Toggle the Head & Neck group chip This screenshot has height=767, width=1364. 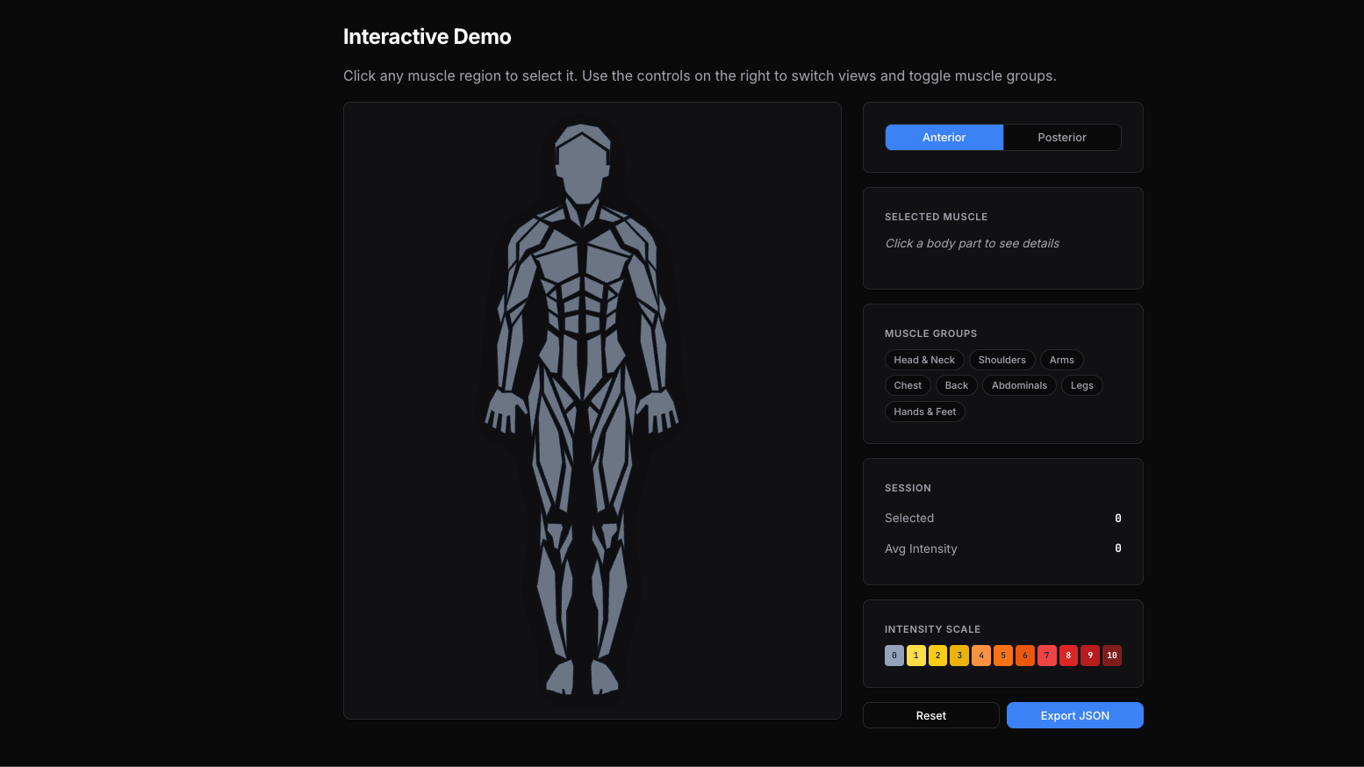[924, 359]
